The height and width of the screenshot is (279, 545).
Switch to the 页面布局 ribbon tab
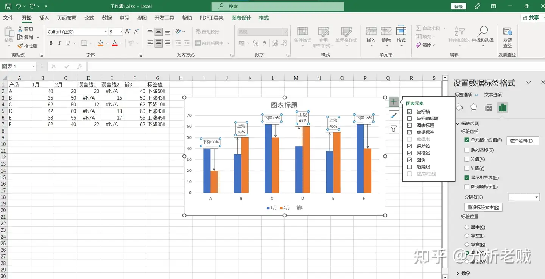pyautogui.click(x=67, y=18)
